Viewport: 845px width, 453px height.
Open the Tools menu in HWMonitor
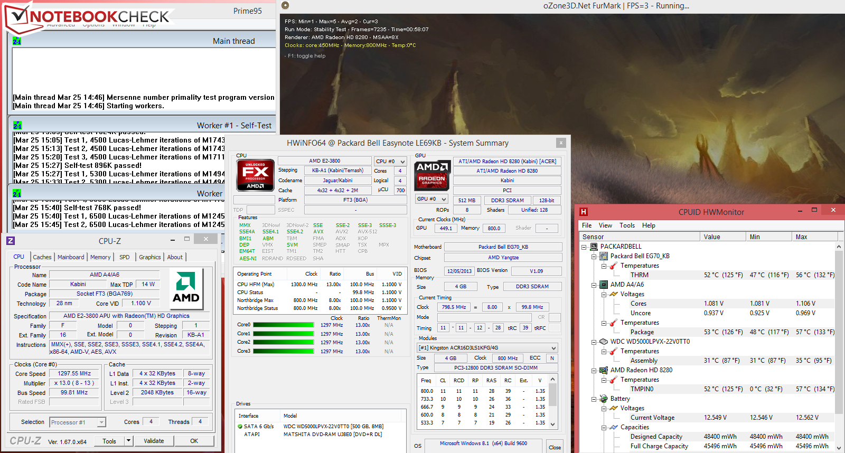(627, 225)
